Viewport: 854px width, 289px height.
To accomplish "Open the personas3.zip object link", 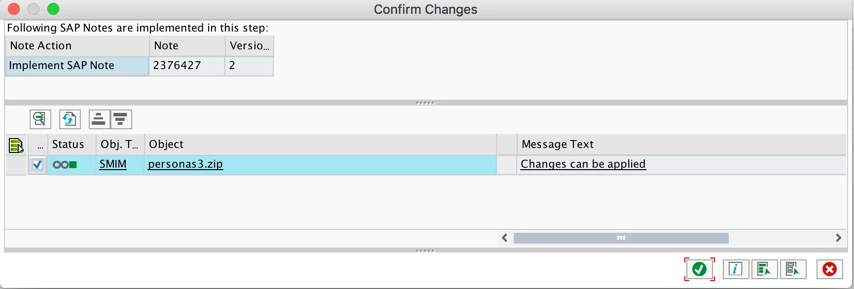I will 185,164.
